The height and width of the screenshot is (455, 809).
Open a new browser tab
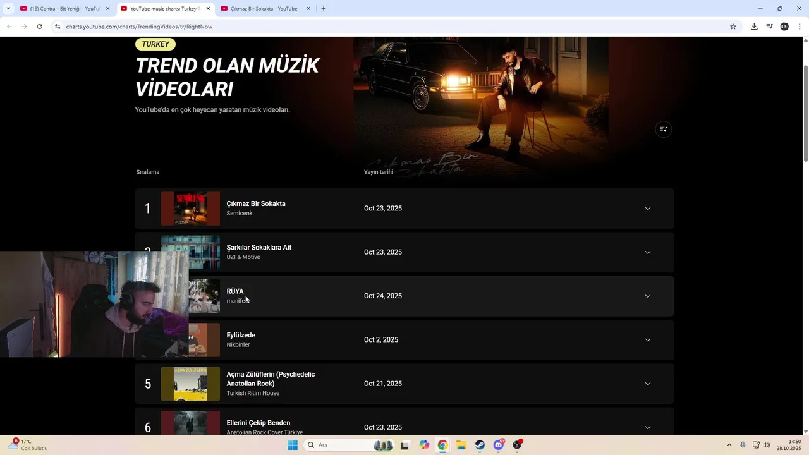pos(324,9)
